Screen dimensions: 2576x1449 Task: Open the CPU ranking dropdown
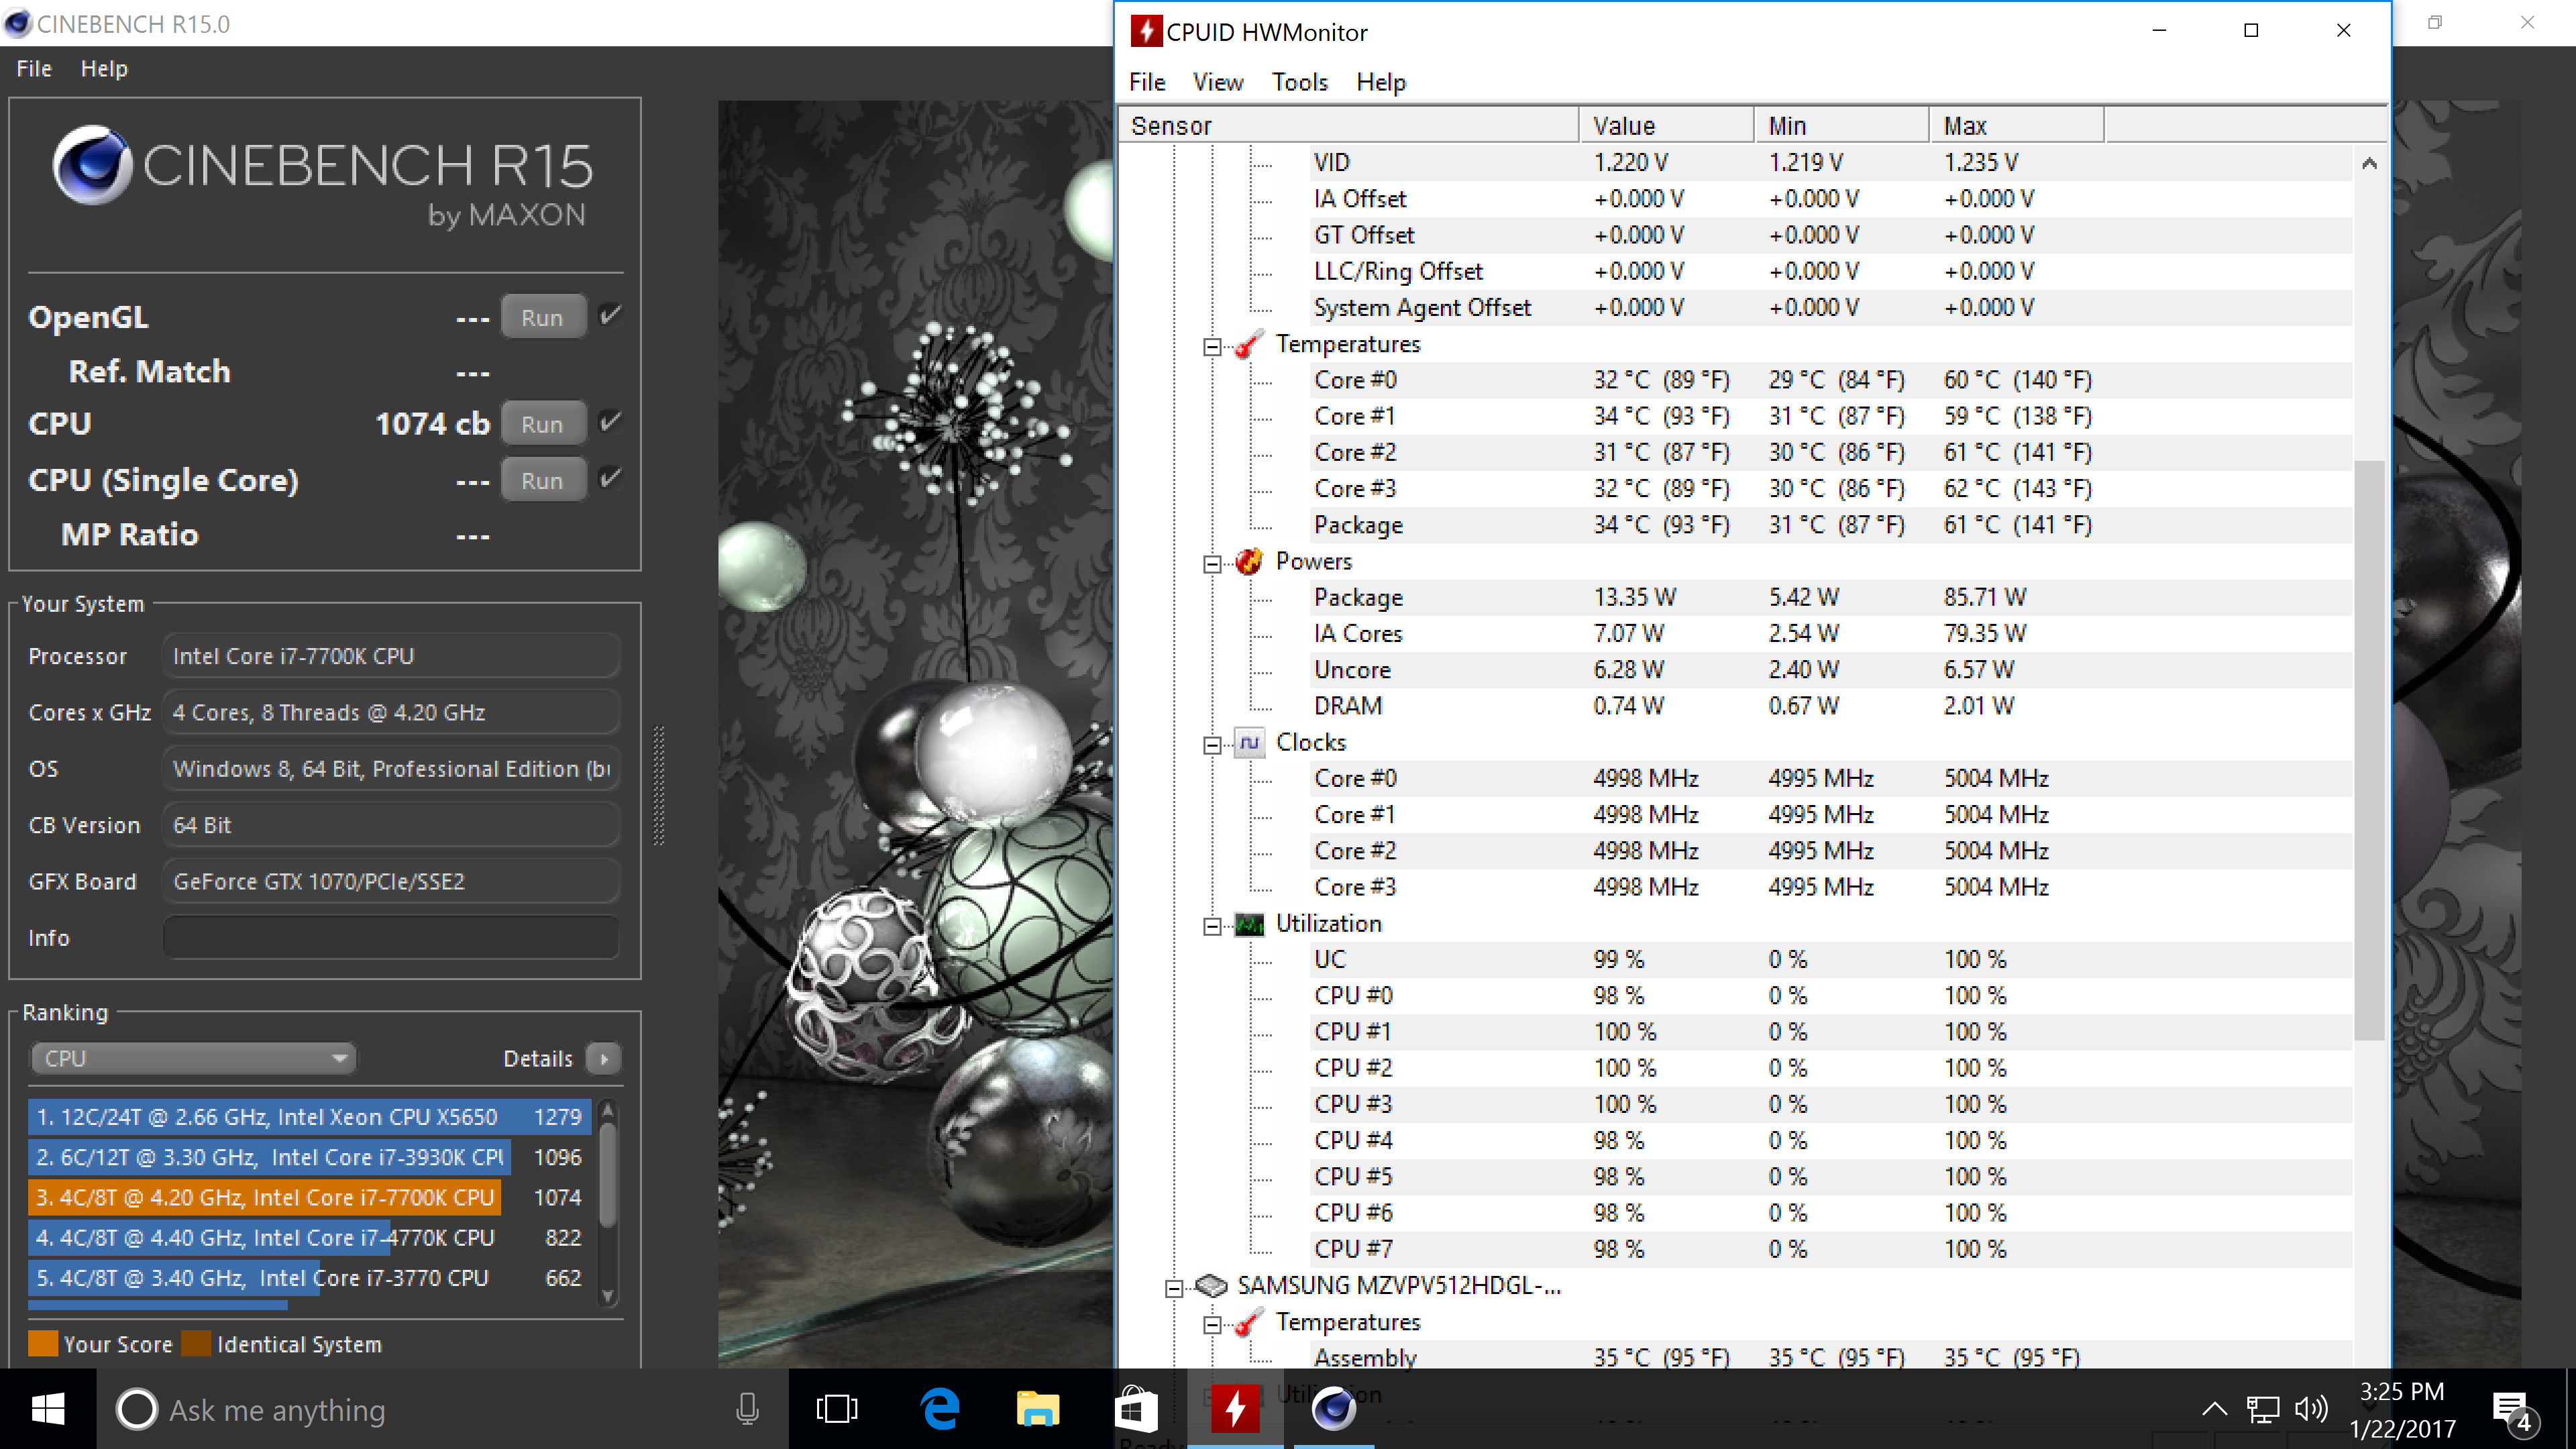tap(194, 1058)
